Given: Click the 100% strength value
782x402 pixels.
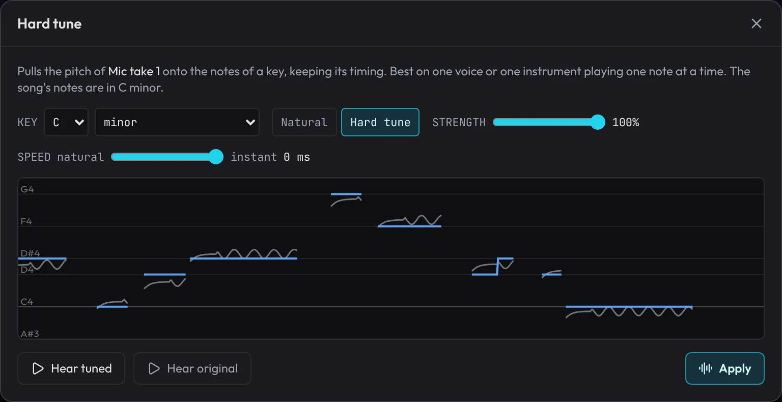Looking at the screenshot, I should pos(626,122).
